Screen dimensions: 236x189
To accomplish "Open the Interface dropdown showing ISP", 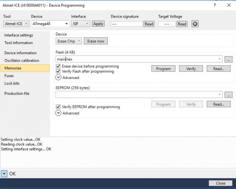I will pyautogui.click(x=81, y=24).
